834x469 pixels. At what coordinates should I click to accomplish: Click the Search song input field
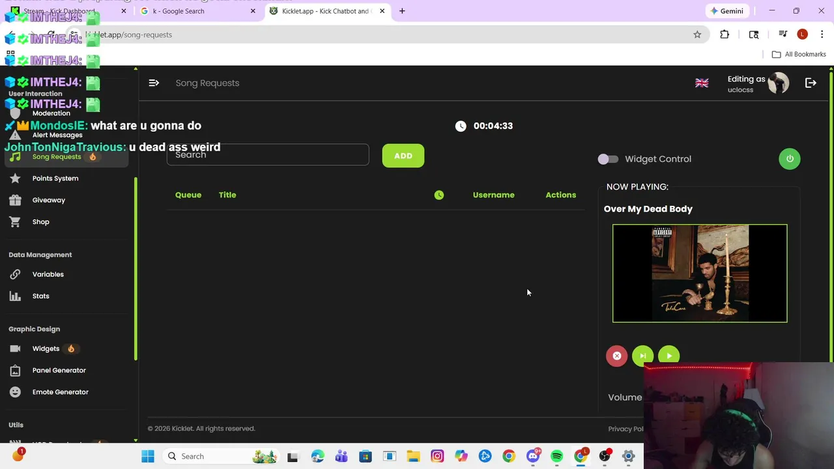(268, 155)
